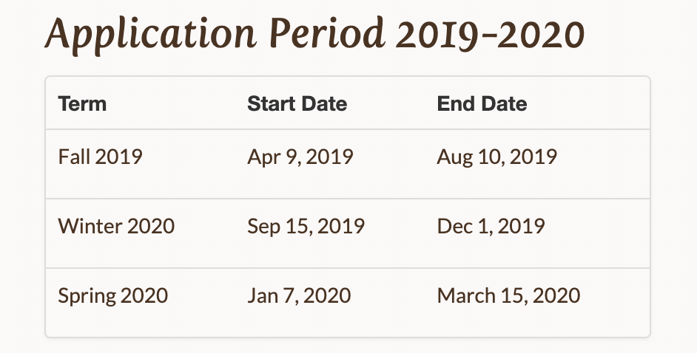697x353 pixels.
Task: Click the word 'Start' in the column header
Action: tap(269, 103)
